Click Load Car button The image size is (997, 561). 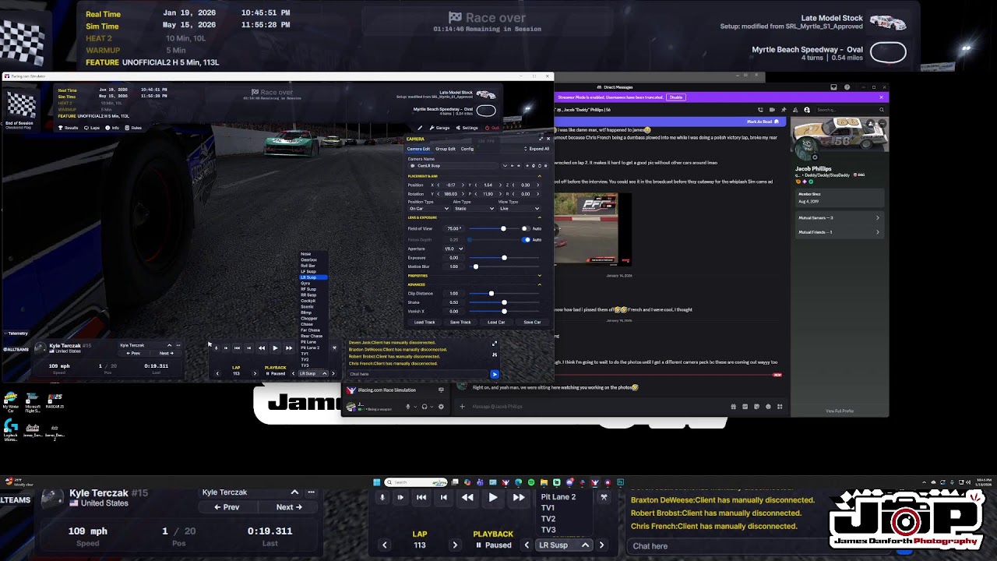(x=496, y=322)
